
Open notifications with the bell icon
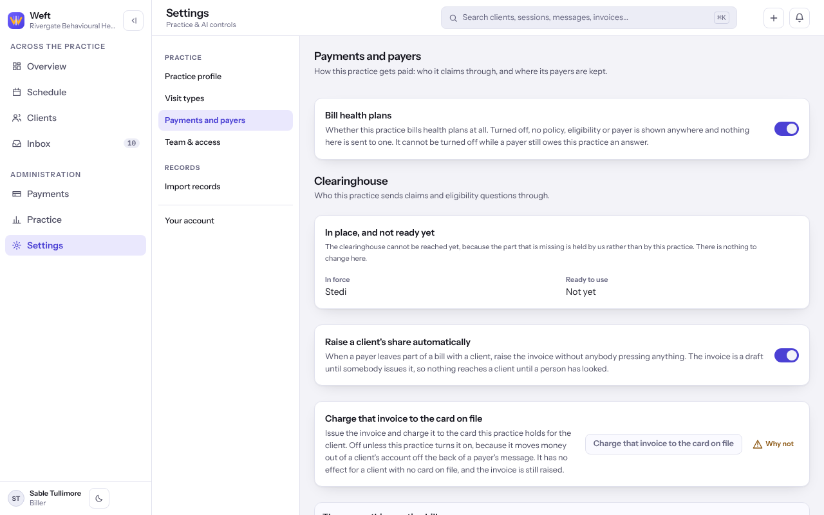800,18
